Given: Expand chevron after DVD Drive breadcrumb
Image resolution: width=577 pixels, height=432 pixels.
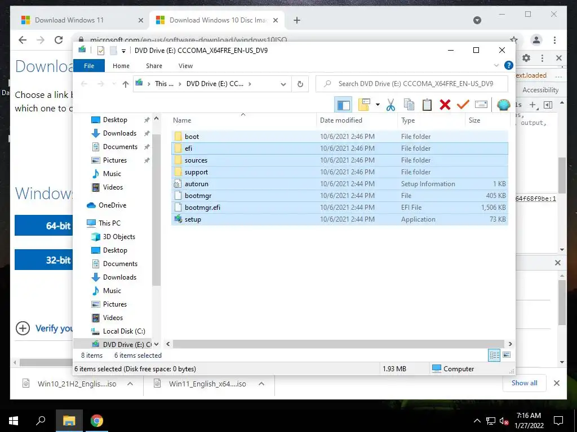Looking at the screenshot, I should pyautogui.click(x=250, y=84).
